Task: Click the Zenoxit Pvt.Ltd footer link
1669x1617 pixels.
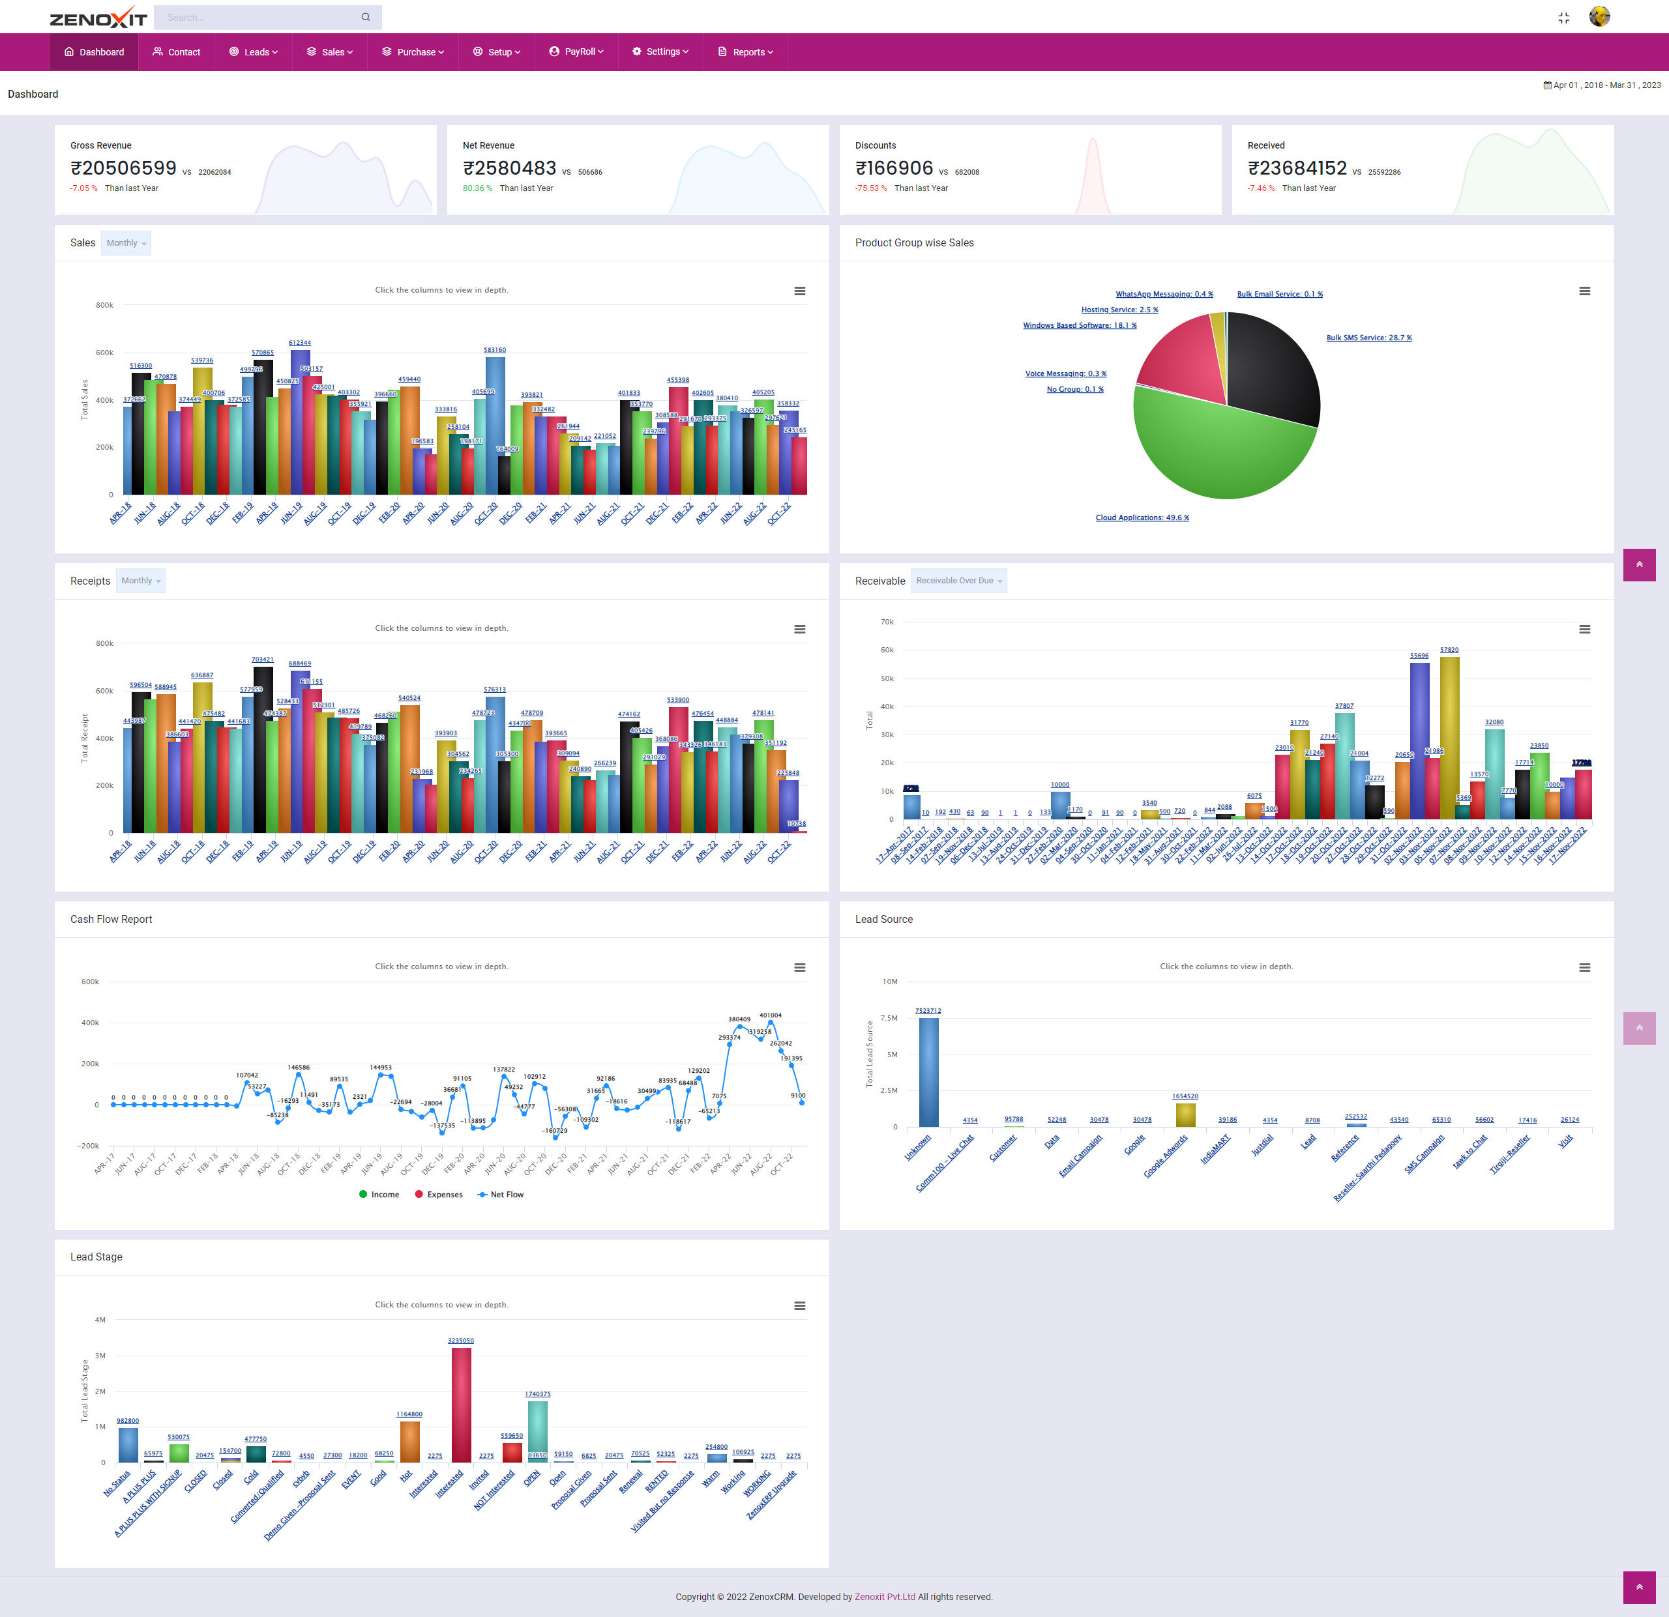Action: click(x=885, y=1597)
